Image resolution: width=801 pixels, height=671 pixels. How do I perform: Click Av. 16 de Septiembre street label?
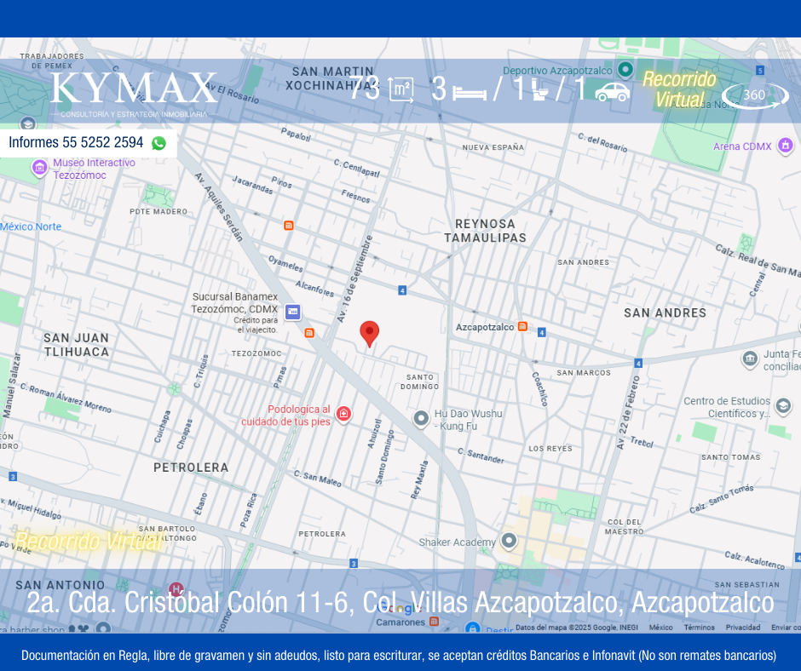[x=354, y=278]
